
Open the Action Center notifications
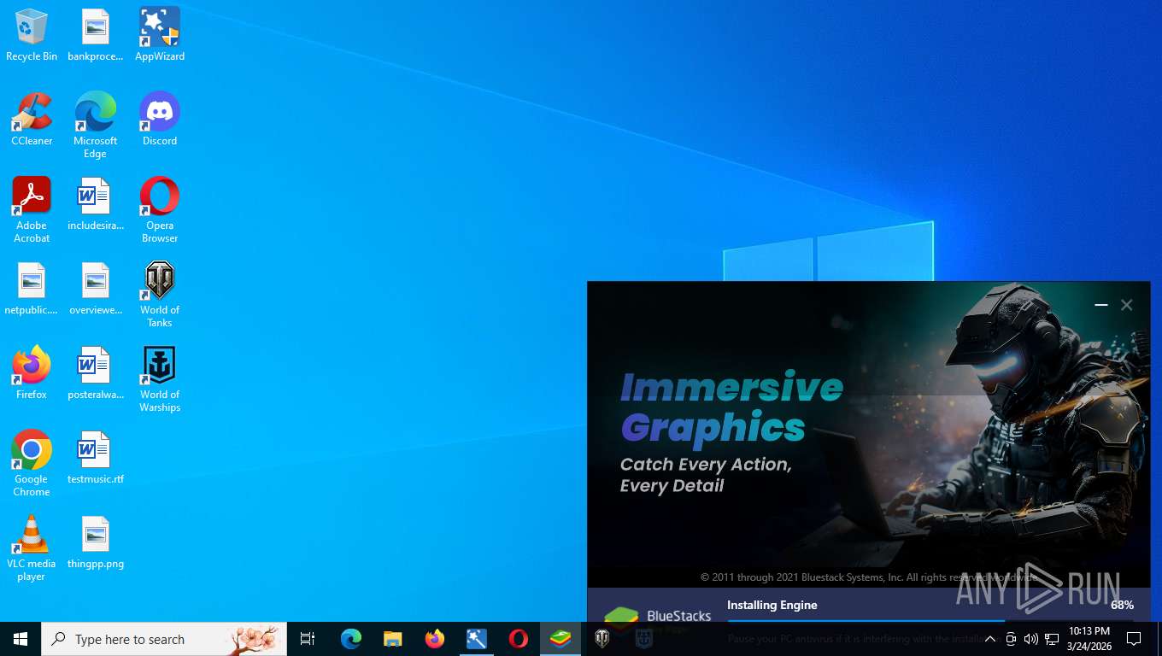pyautogui.click(x=1134, y=639)
